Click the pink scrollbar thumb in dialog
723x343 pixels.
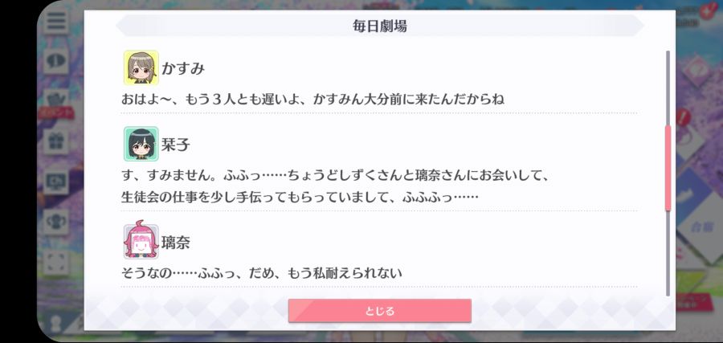pos(668,168)
